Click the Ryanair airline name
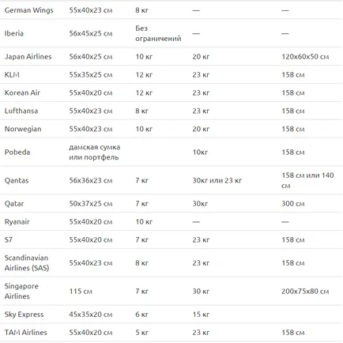 pos(17,222)
